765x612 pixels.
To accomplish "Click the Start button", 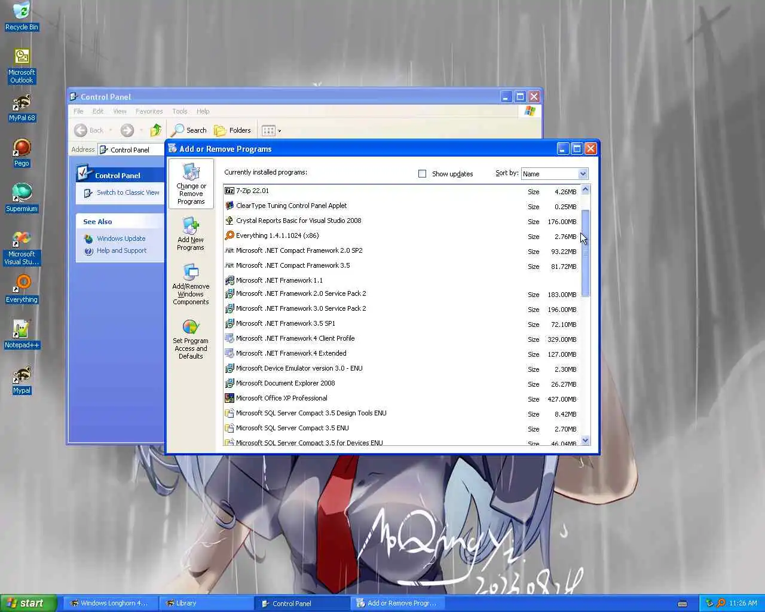I will 29,603.
